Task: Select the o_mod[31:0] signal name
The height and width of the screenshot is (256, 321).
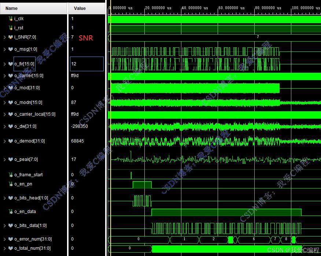Action: pos(27,87)
